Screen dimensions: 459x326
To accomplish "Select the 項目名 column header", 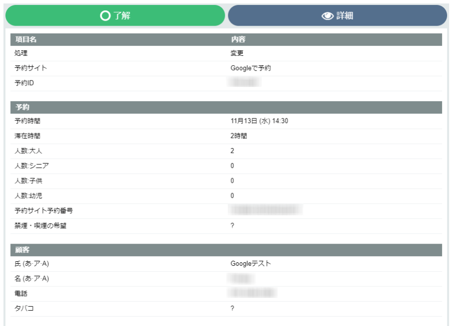I will (x=26, y=40).
